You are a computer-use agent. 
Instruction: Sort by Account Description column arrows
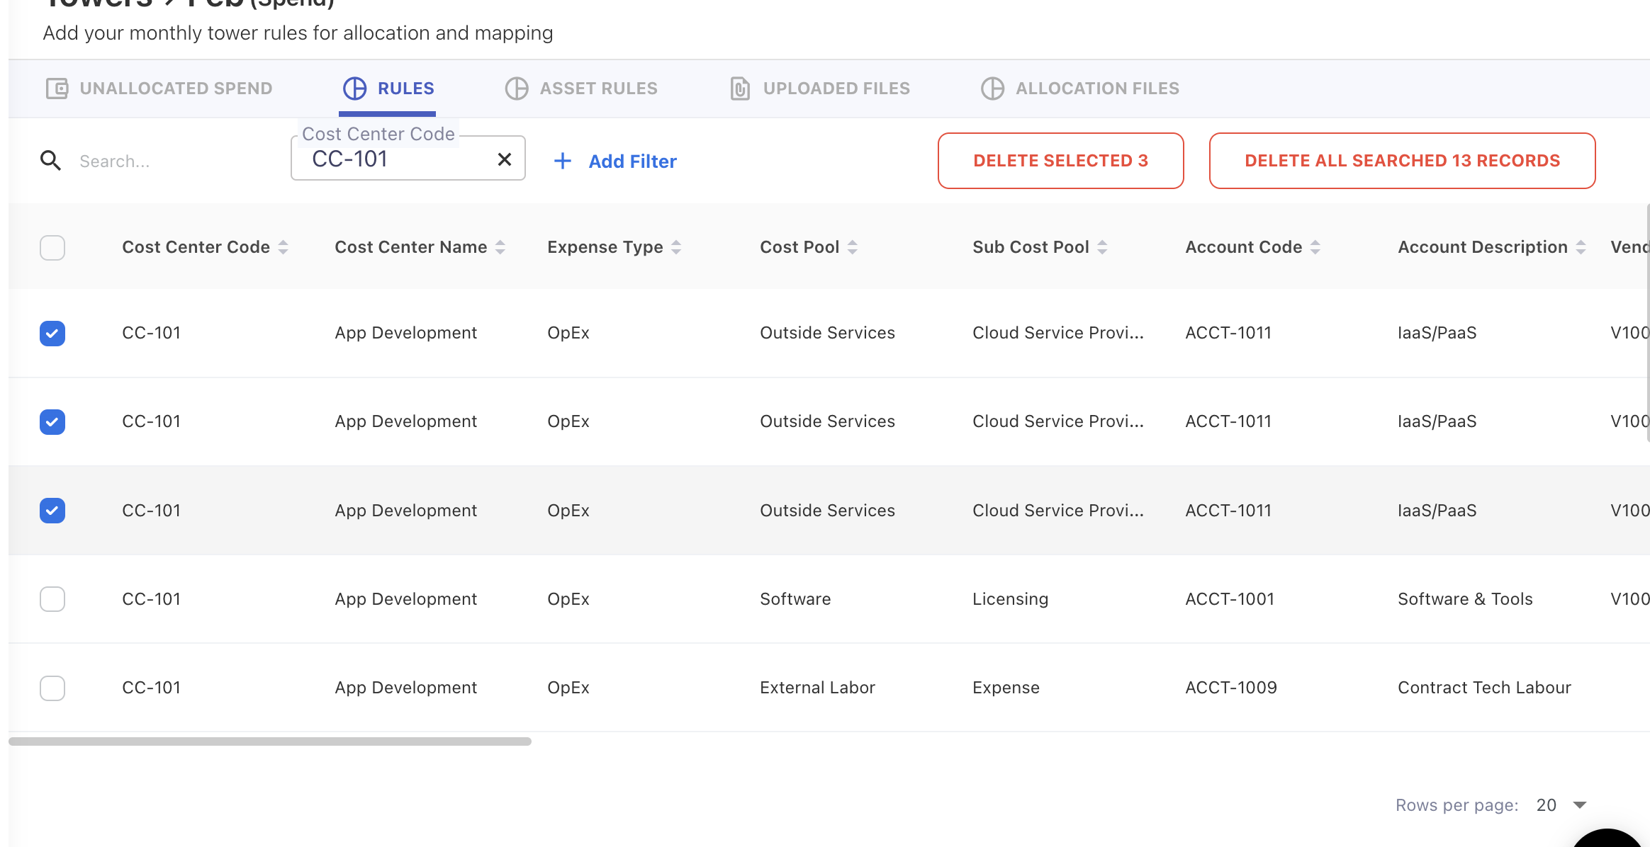[x=1581, y=247]
